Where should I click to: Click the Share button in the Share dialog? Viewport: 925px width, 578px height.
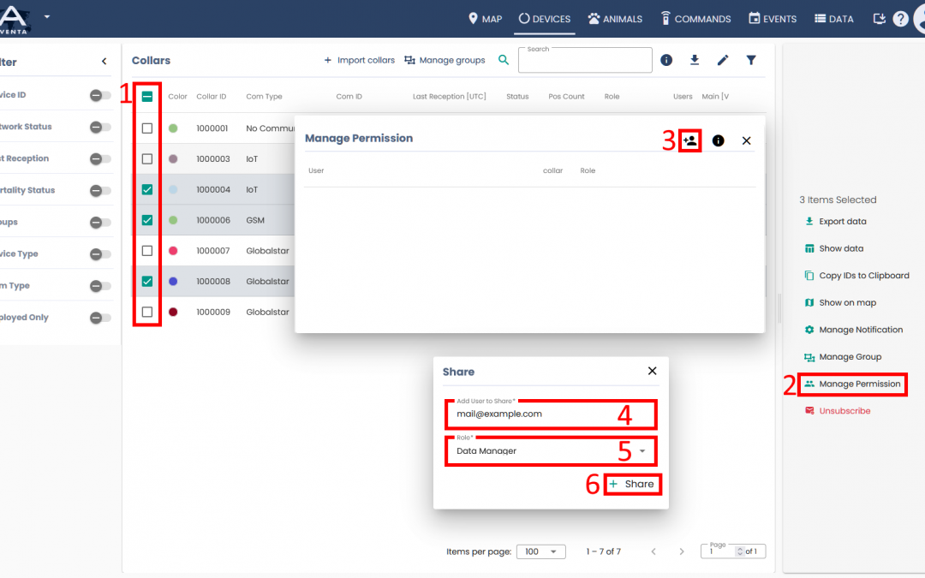coord(632,485)
